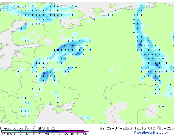174x135 pixels.
Task: Pick the 5–10 mm legend color swatch
Action: [x=30, y=131]
